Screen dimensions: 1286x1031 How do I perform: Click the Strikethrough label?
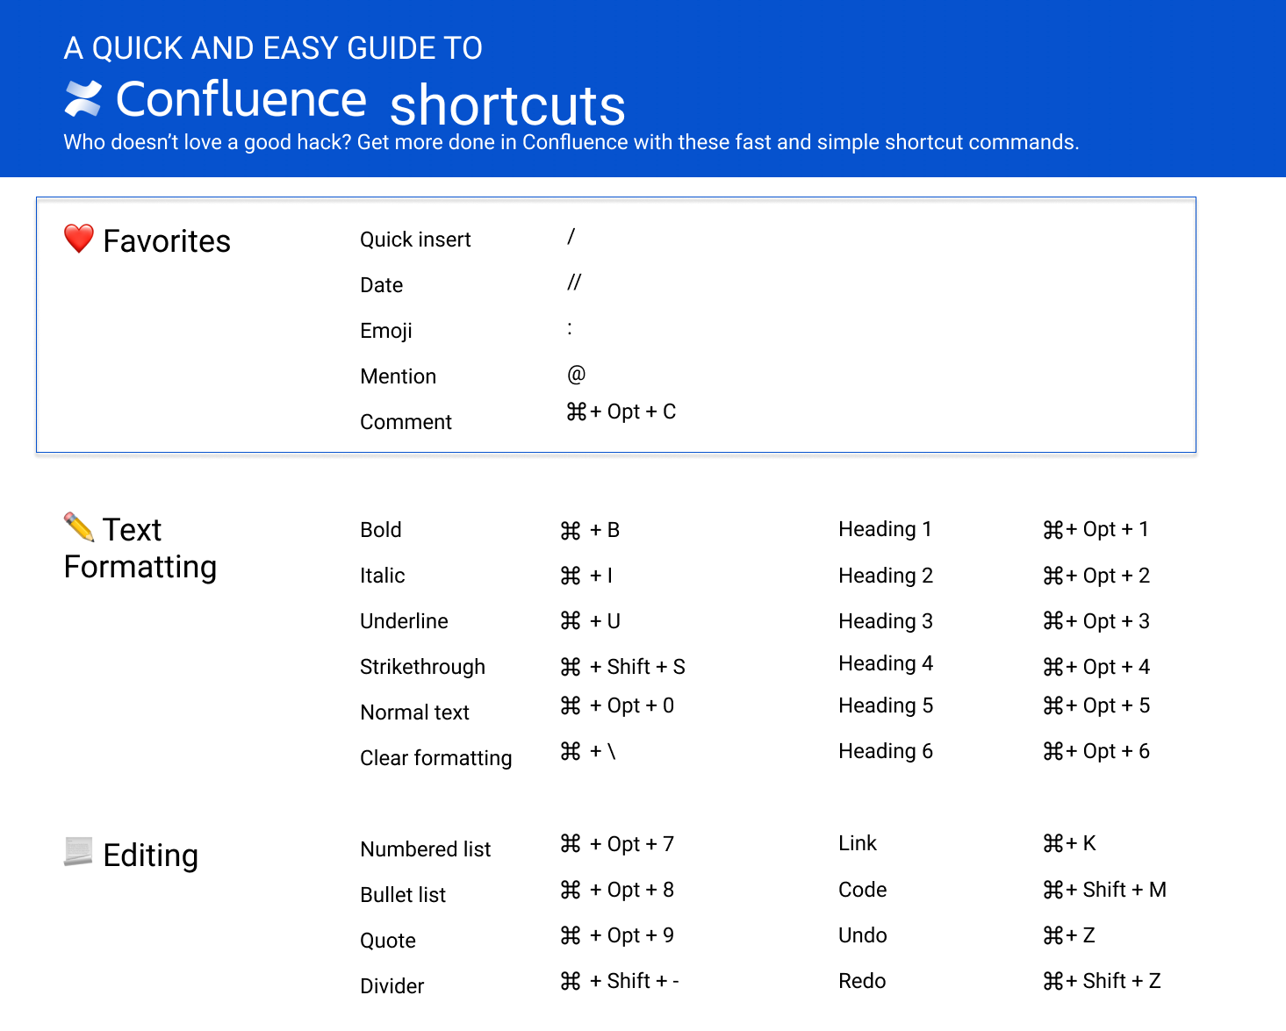click(x=422, y=667)
